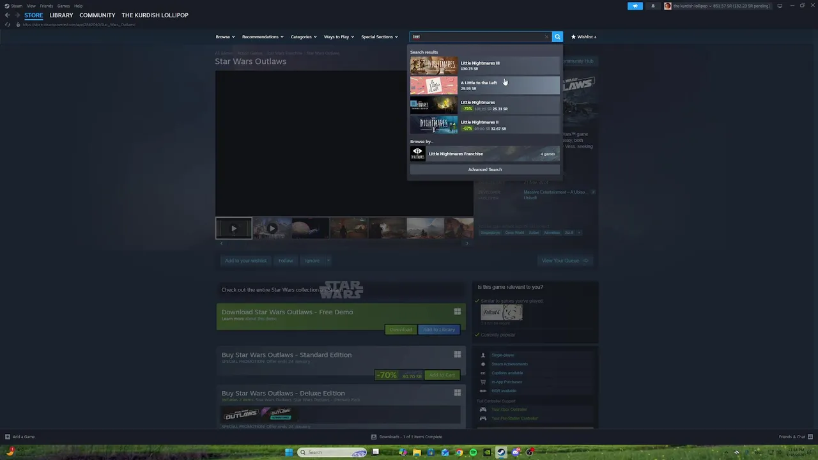The width and height of the screenshot is (818, 460).
Task: Click the Wishlist star link
Action: 583,36
